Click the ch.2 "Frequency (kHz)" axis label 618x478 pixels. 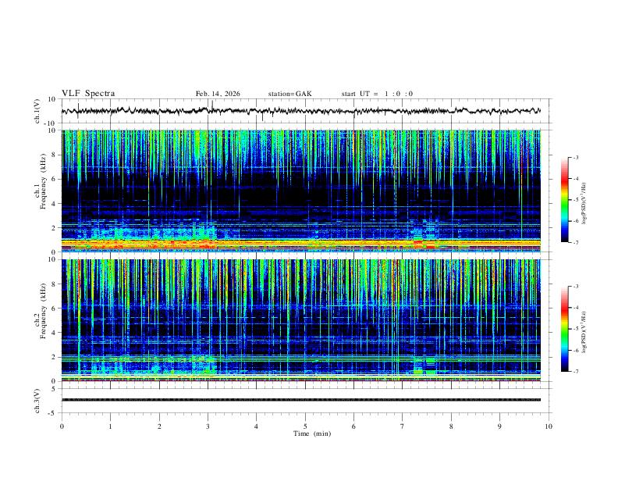(44, 310)
